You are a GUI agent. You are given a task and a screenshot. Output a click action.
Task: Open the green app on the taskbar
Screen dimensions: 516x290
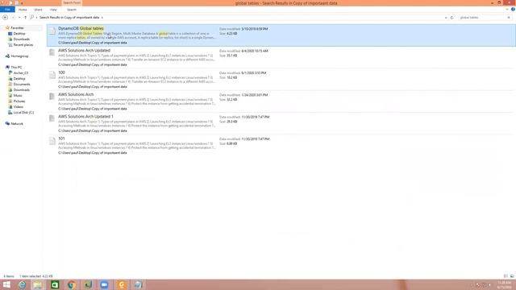point(55,284)
